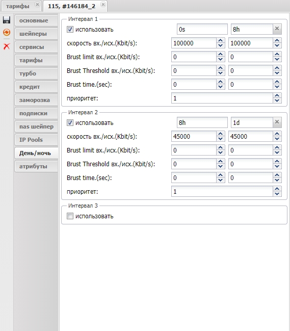Click the Interval 1 start time field 0s
Screen dimensions: 290x331
coord(202,29)
